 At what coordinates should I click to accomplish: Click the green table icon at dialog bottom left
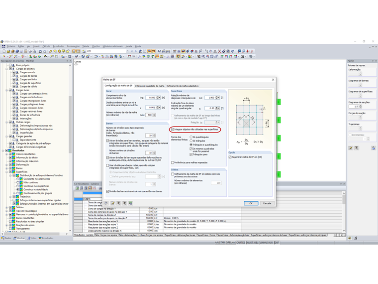click(x=131, y=203)
